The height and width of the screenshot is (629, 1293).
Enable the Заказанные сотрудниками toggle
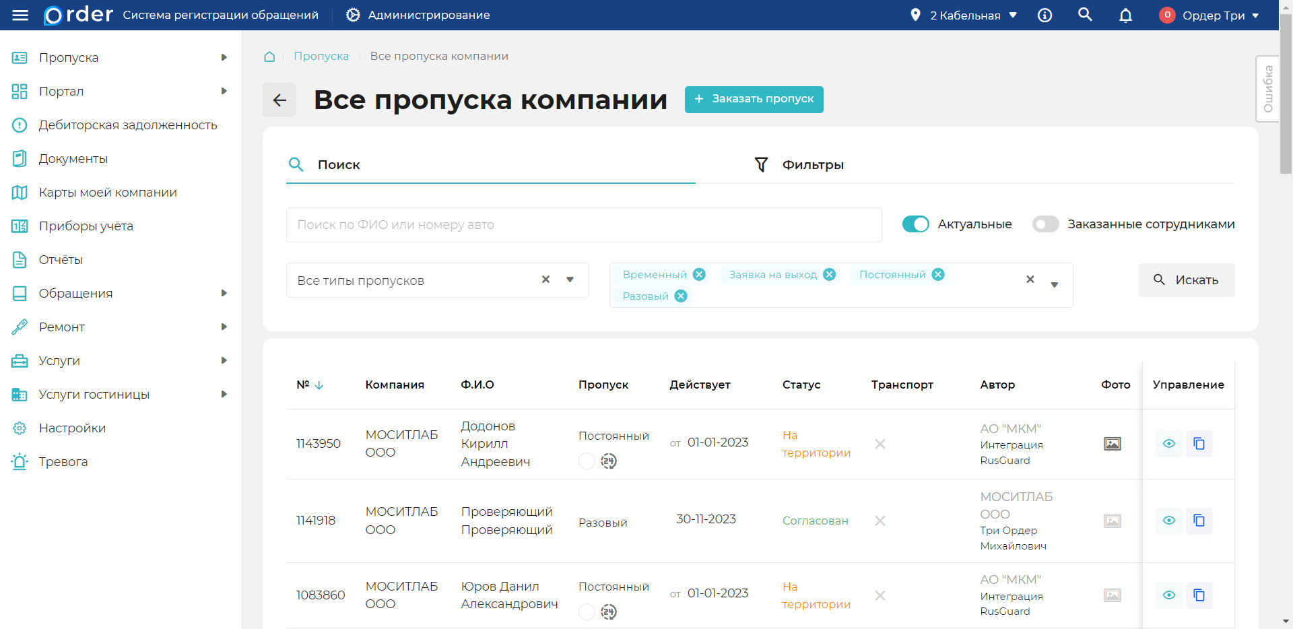(x=1045, y=224)
